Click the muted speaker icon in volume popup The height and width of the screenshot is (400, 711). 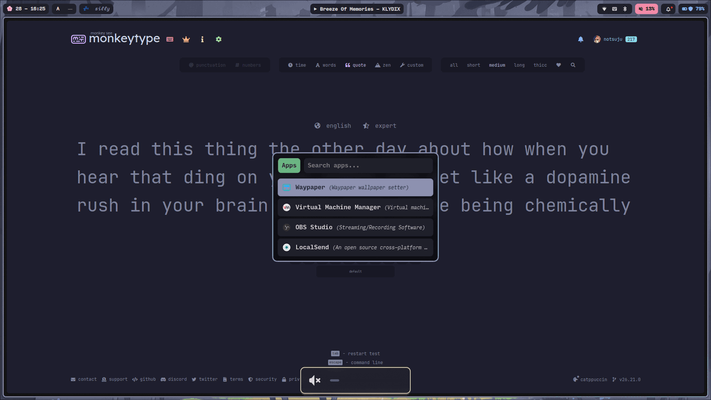[x=315, y=380]
